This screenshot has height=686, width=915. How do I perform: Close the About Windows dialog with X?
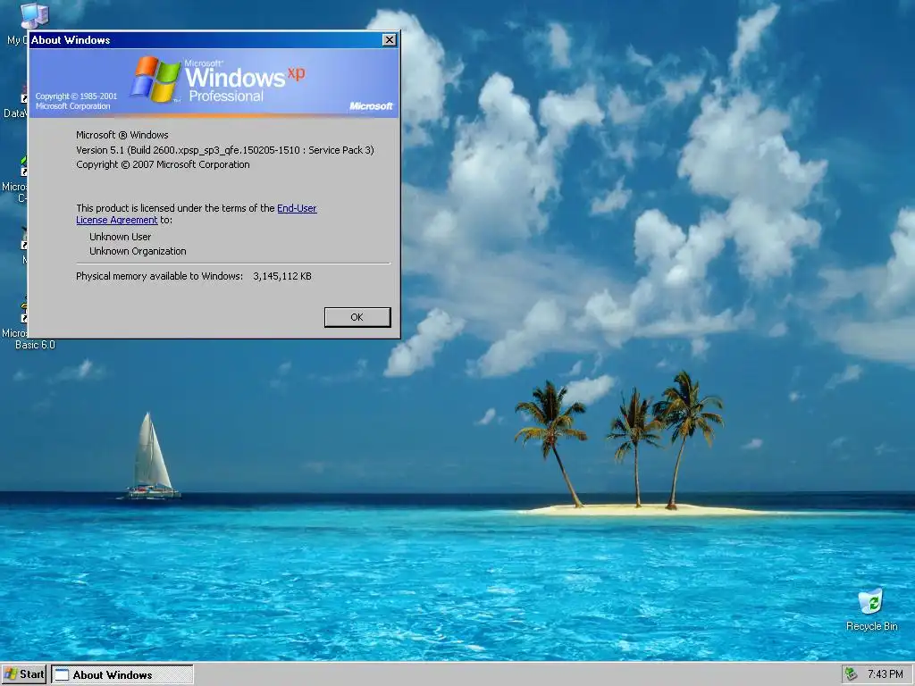pos(389,39)
